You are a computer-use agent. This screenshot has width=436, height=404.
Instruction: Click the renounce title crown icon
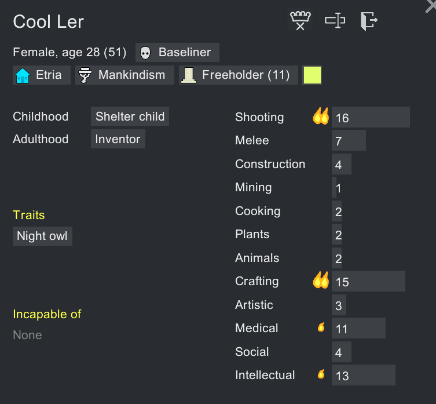point(300,21)
